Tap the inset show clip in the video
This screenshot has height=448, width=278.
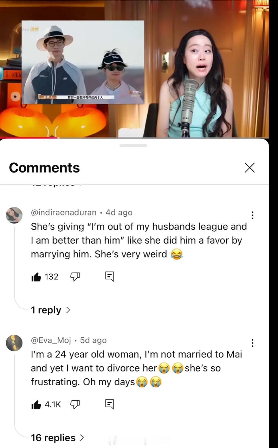click(x=83, y=62)
